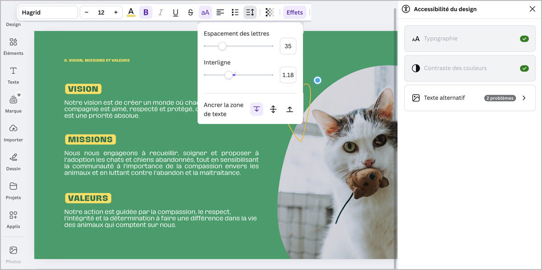Close the Accessibilité du design panel
542x270 pixels.
(x=532, y=9)
